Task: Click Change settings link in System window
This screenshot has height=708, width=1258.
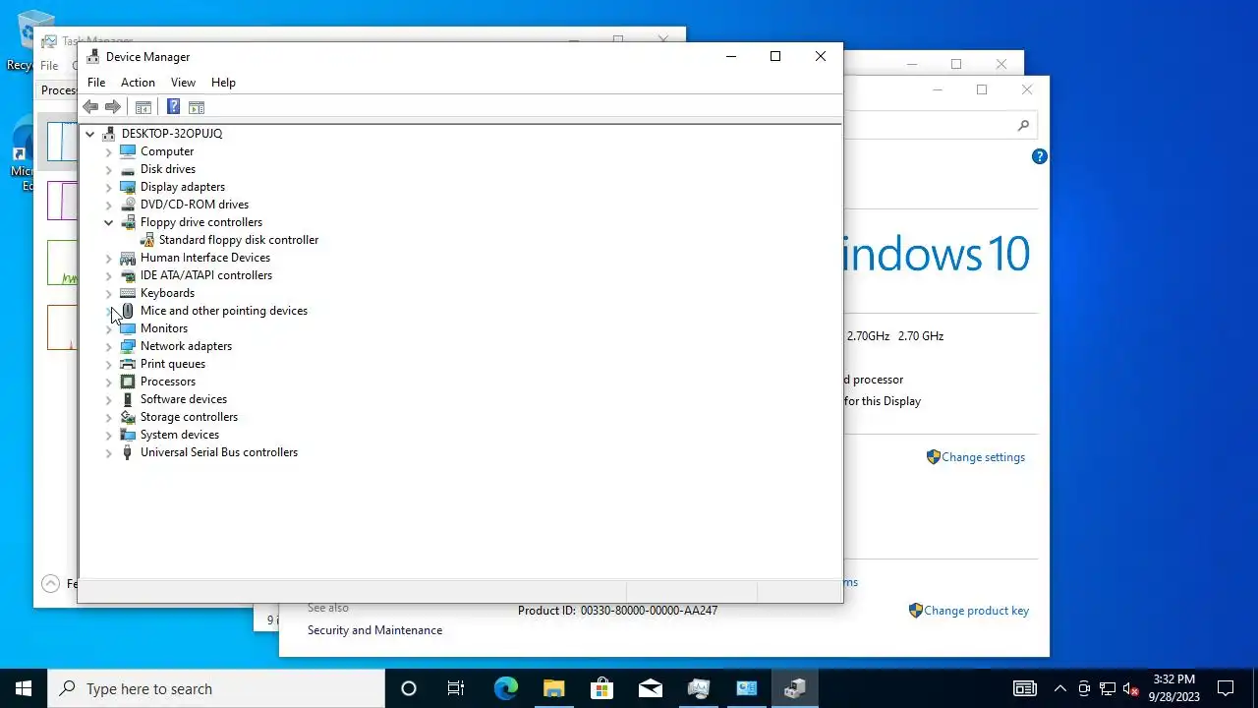Action: click(x=983, y=457)
